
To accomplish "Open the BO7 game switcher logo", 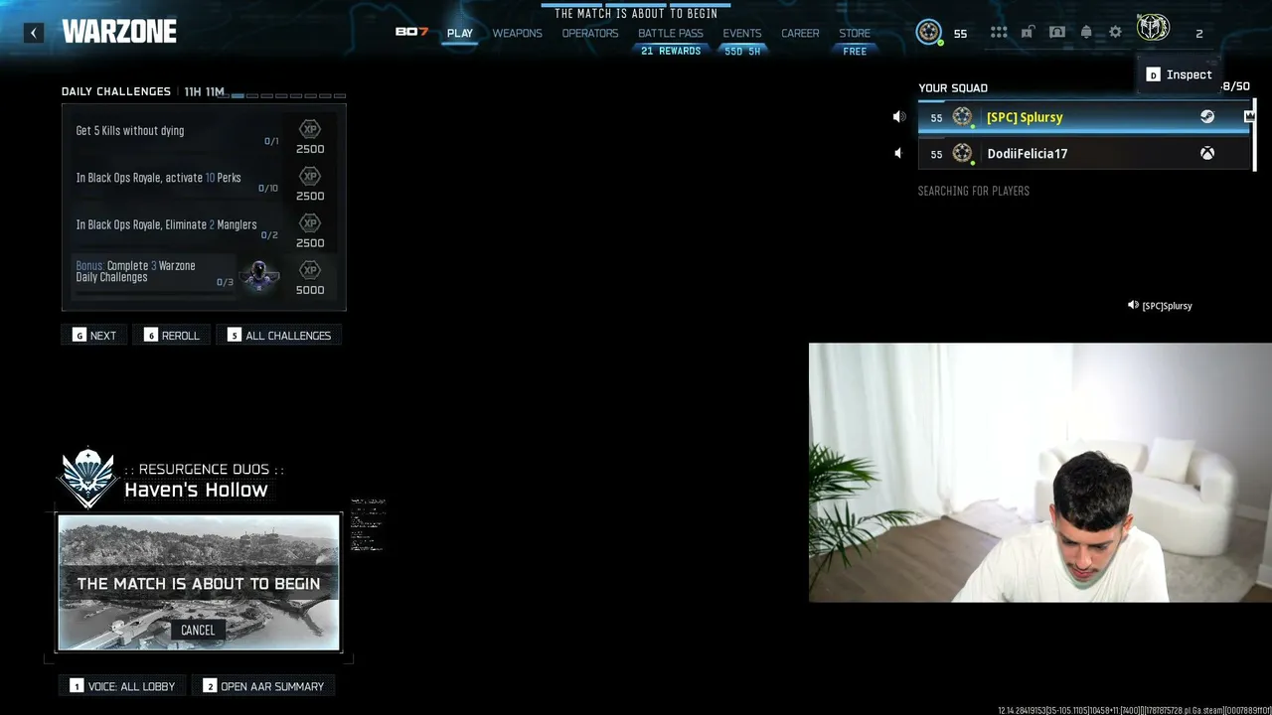I will coord(411,32).
